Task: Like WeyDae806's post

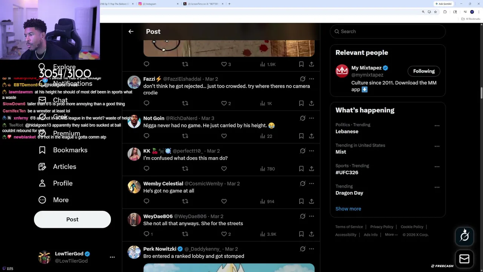Action: 226,234
